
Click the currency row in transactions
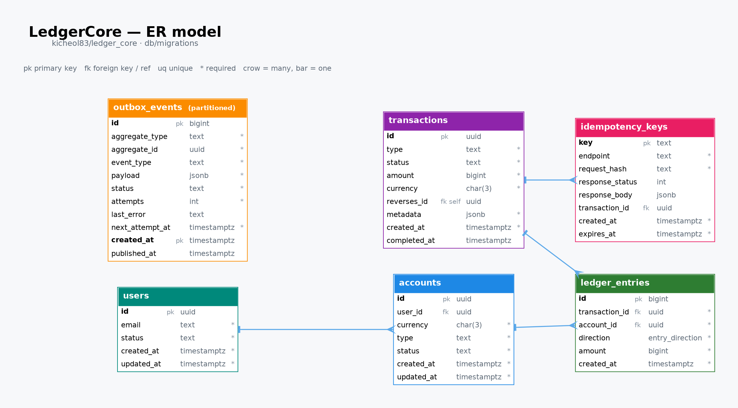pyautogui.click(x=454, y=189)
